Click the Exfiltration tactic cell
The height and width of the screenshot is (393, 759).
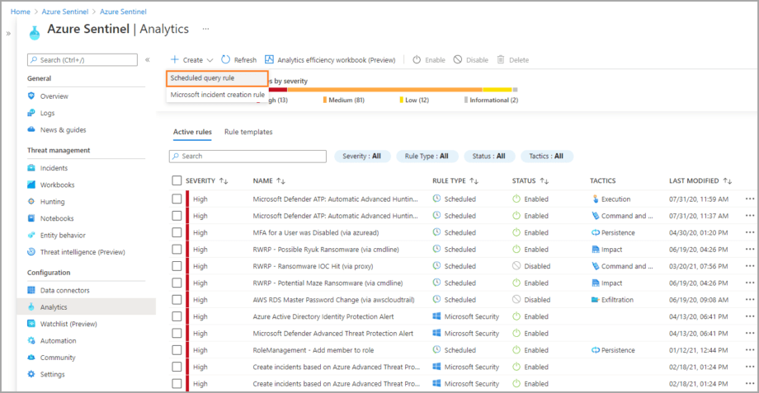[x=612, y=300]
